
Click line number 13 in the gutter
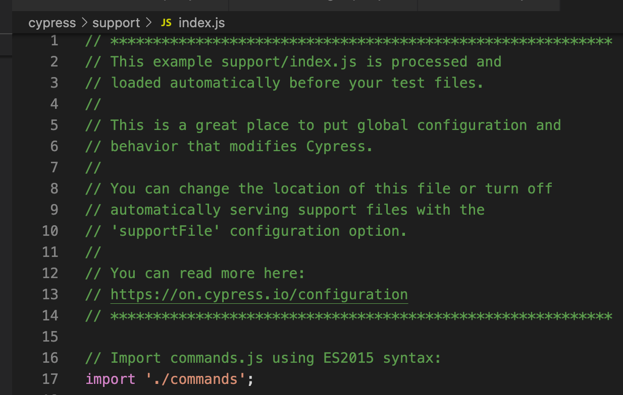coord(50,294)
